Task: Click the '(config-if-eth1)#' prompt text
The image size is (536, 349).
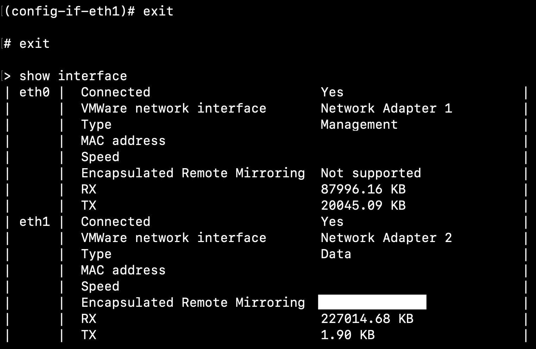Action: (x=70, y=11)
